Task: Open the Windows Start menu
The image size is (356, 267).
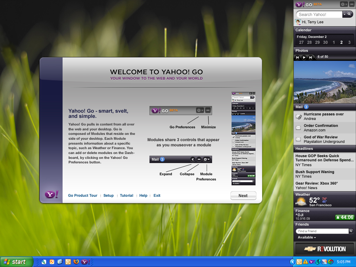Action: pyautogui.click(x=17, y=262)
